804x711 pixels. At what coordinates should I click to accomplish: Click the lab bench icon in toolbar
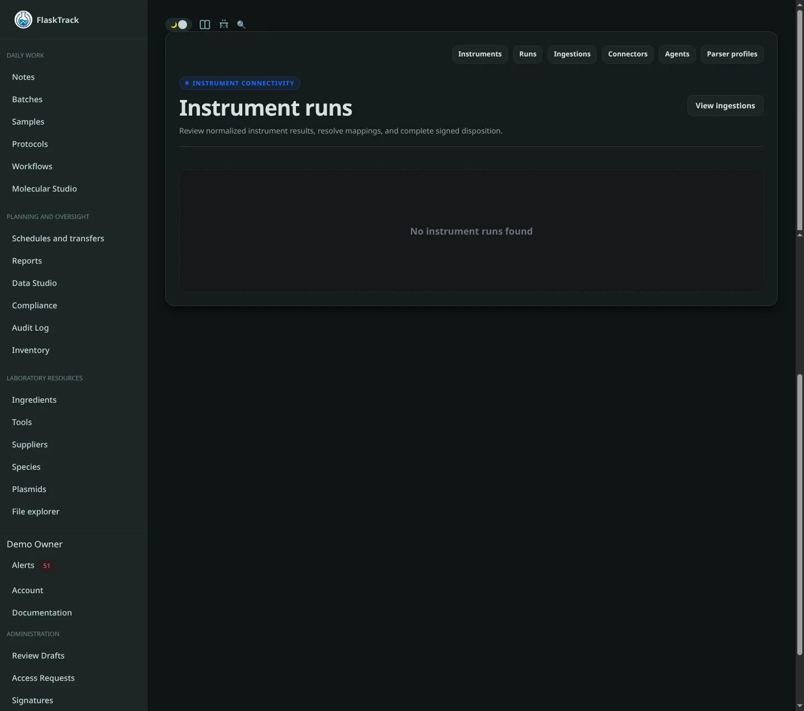(x=224, y=25)
